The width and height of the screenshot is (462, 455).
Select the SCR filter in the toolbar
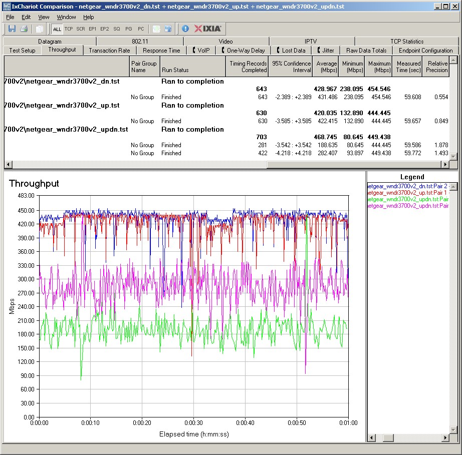pos(81,29)
